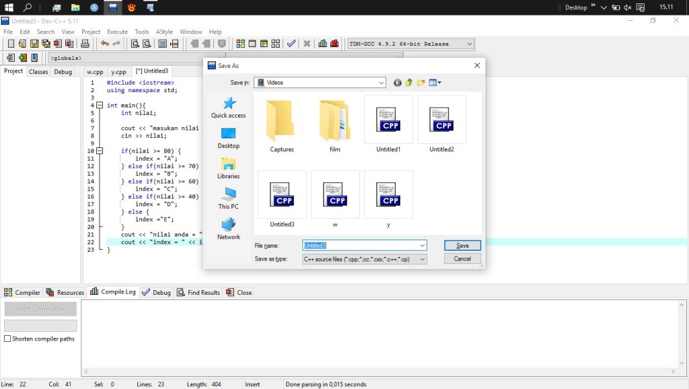The height and width of the screenshot is (389, 689).
Task: Click the Save button
Action: point(462,246)
